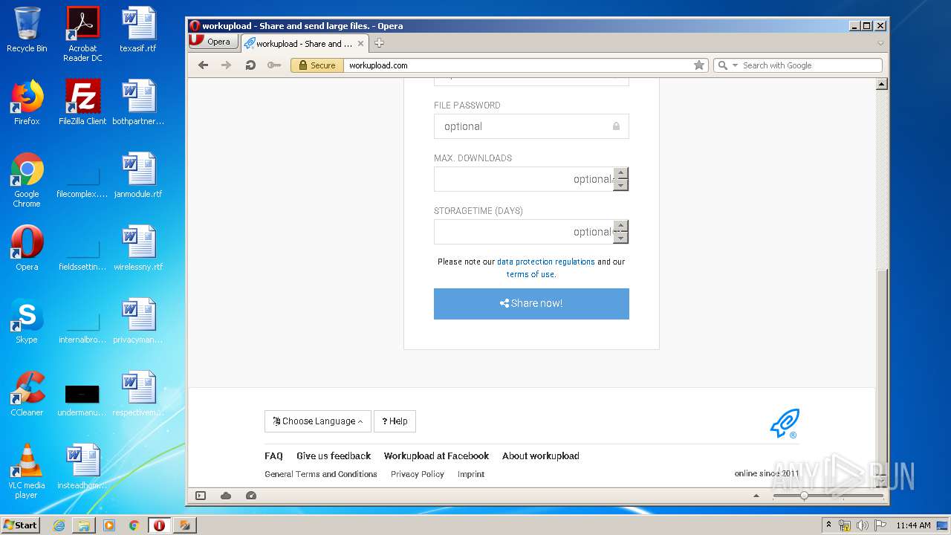Open the closed tabs list arrow
Viewport: 951px width, 535px height.
click(880, 43)
